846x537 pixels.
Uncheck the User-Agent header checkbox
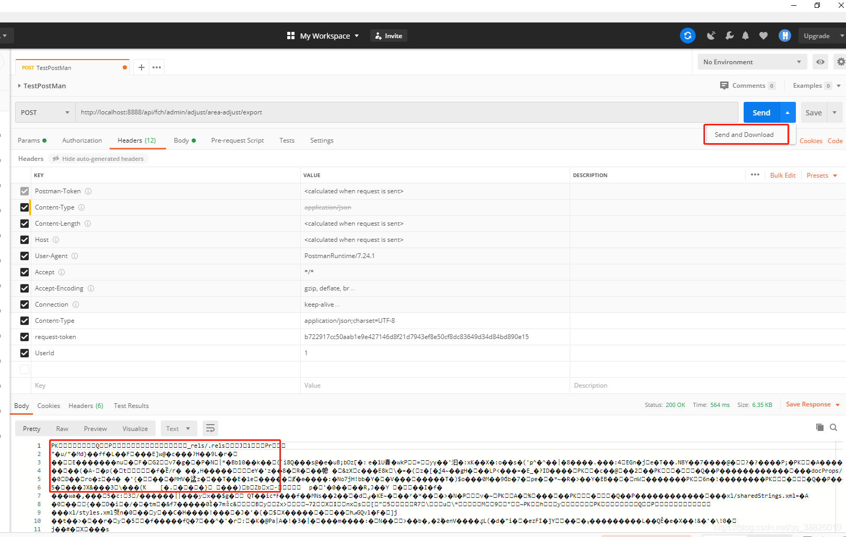click(25, 256)
